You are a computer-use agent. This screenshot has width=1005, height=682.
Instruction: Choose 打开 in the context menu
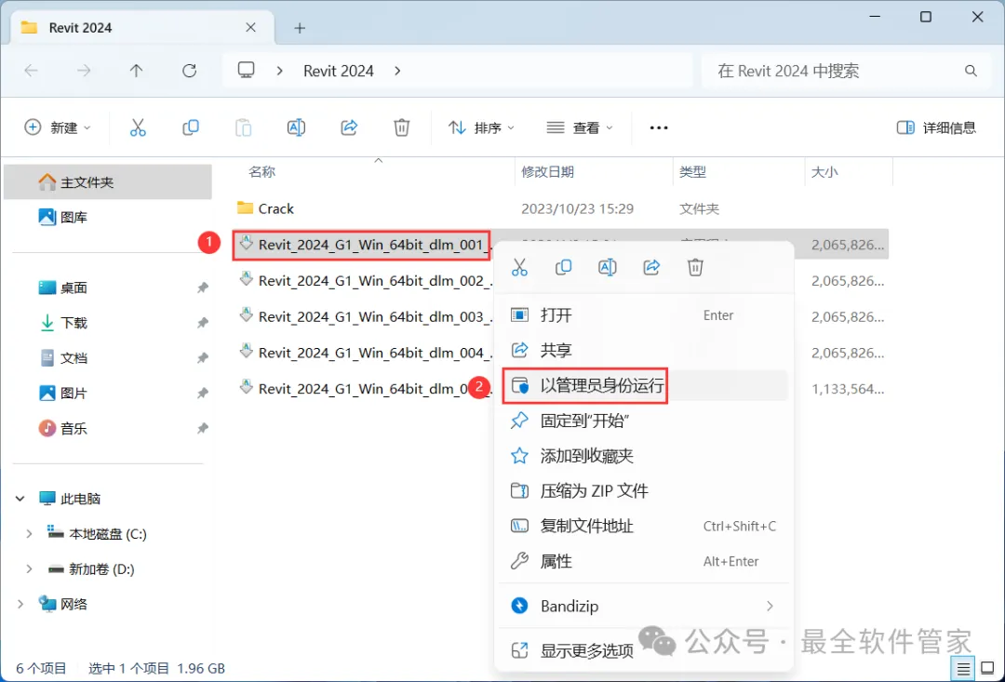point(643,315)
